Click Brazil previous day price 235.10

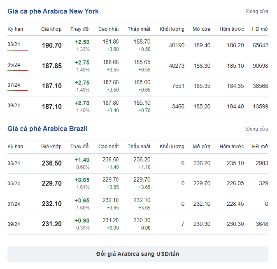tap(235, 163)
